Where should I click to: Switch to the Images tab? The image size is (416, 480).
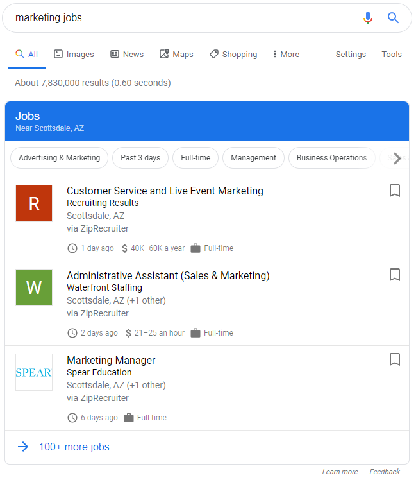coord(74,54)
